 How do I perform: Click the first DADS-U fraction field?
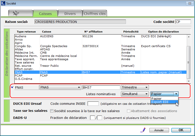[92, 118]
